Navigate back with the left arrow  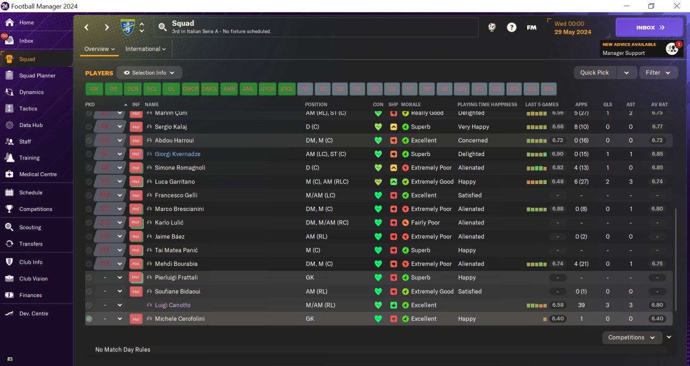point(86,27)
